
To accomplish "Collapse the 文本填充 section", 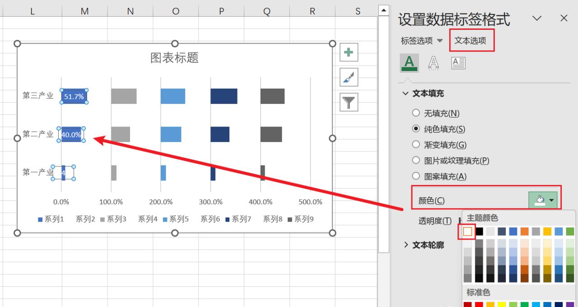I will [406, 94].
